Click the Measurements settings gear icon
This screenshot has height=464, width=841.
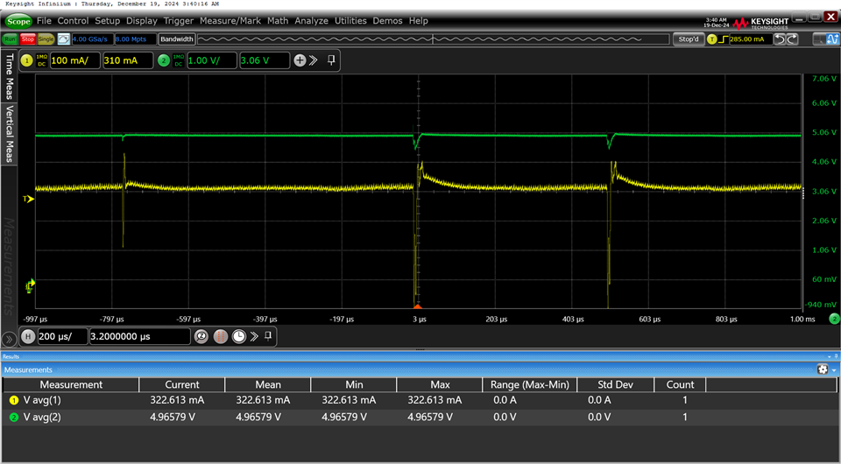[x=823, y=369]
